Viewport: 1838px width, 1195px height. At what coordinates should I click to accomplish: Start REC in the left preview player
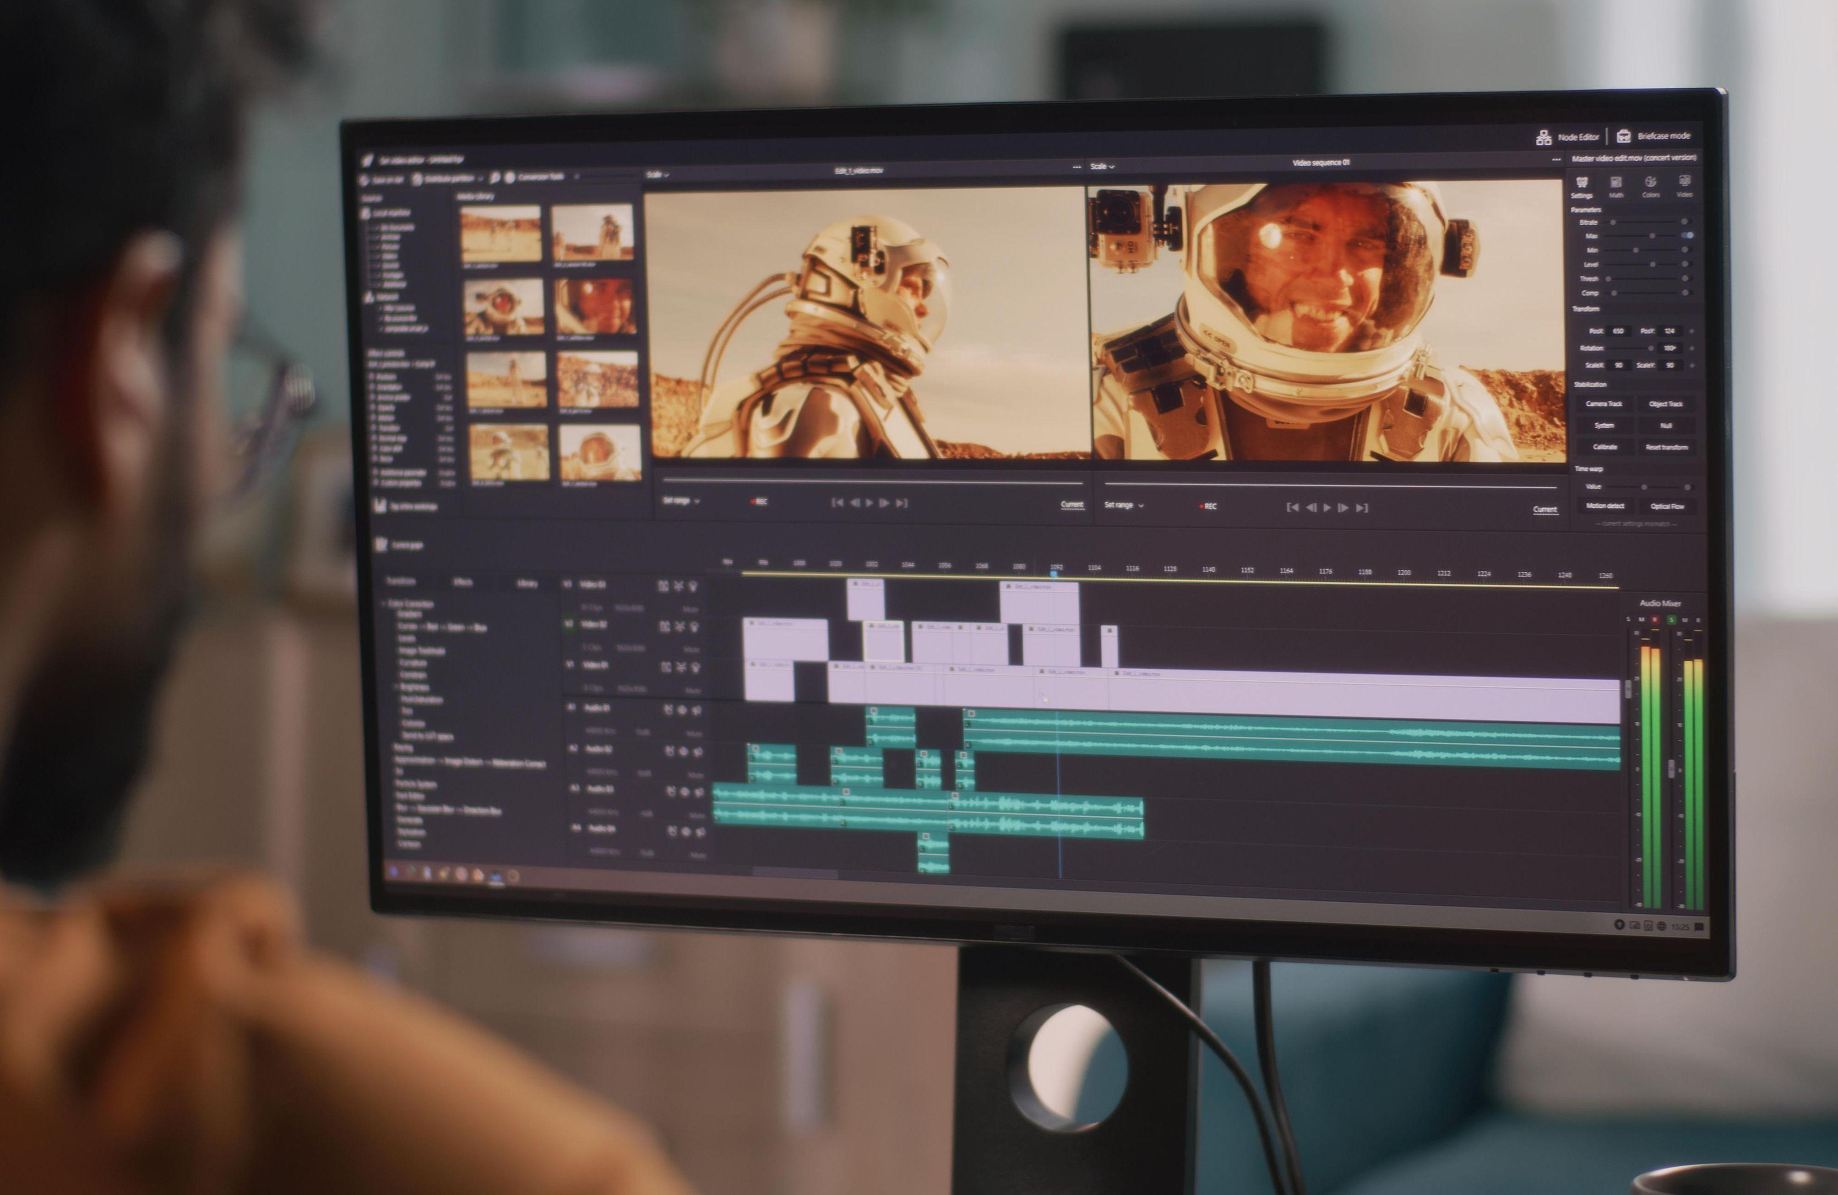click(x=758, y=502)
